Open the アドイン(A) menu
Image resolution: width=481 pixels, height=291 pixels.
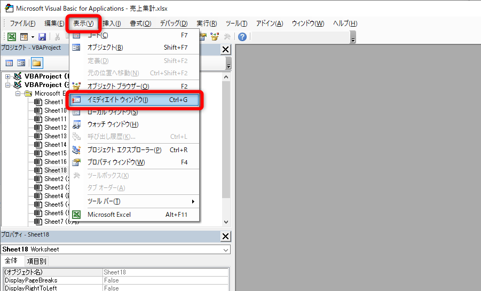coord(270,23)
